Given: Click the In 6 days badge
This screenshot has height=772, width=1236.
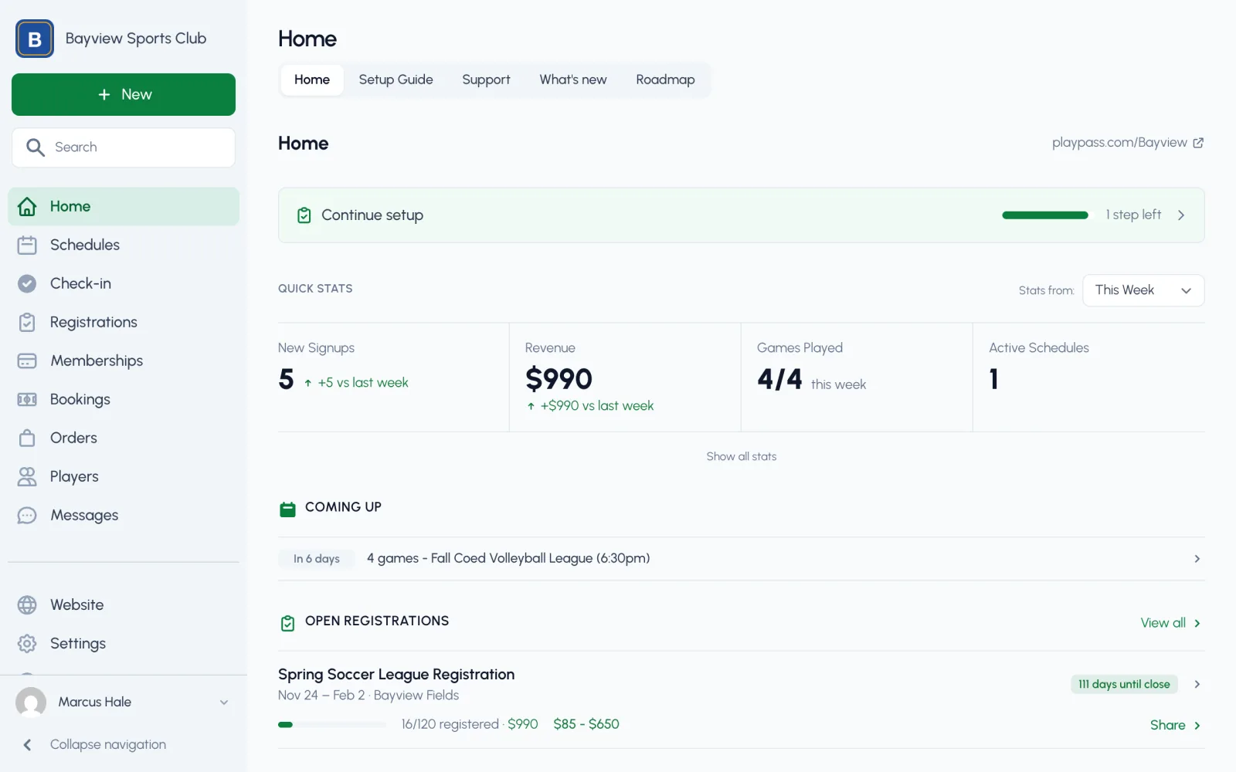Looking at the screenshot, I should tap(317, 559).
